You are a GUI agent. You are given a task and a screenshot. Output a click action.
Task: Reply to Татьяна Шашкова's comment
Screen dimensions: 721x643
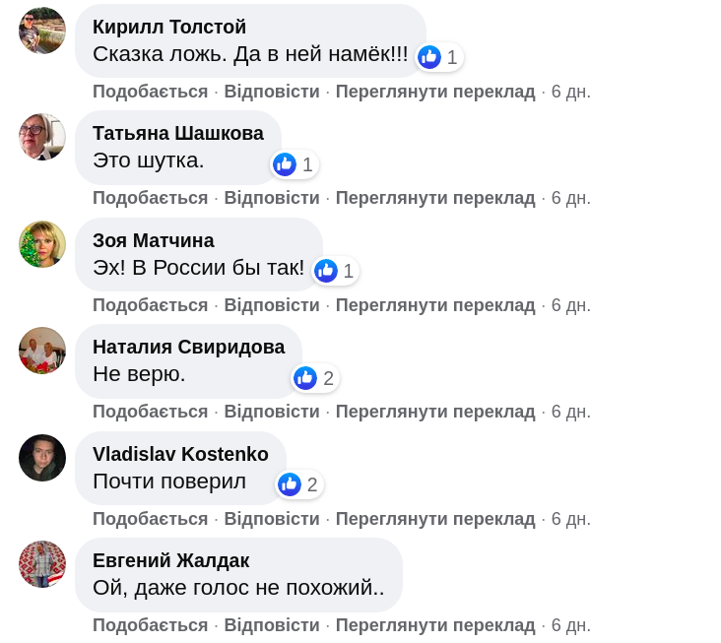click(x=272, y=198)
